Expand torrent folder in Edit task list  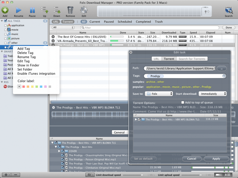tap(136, 120)
